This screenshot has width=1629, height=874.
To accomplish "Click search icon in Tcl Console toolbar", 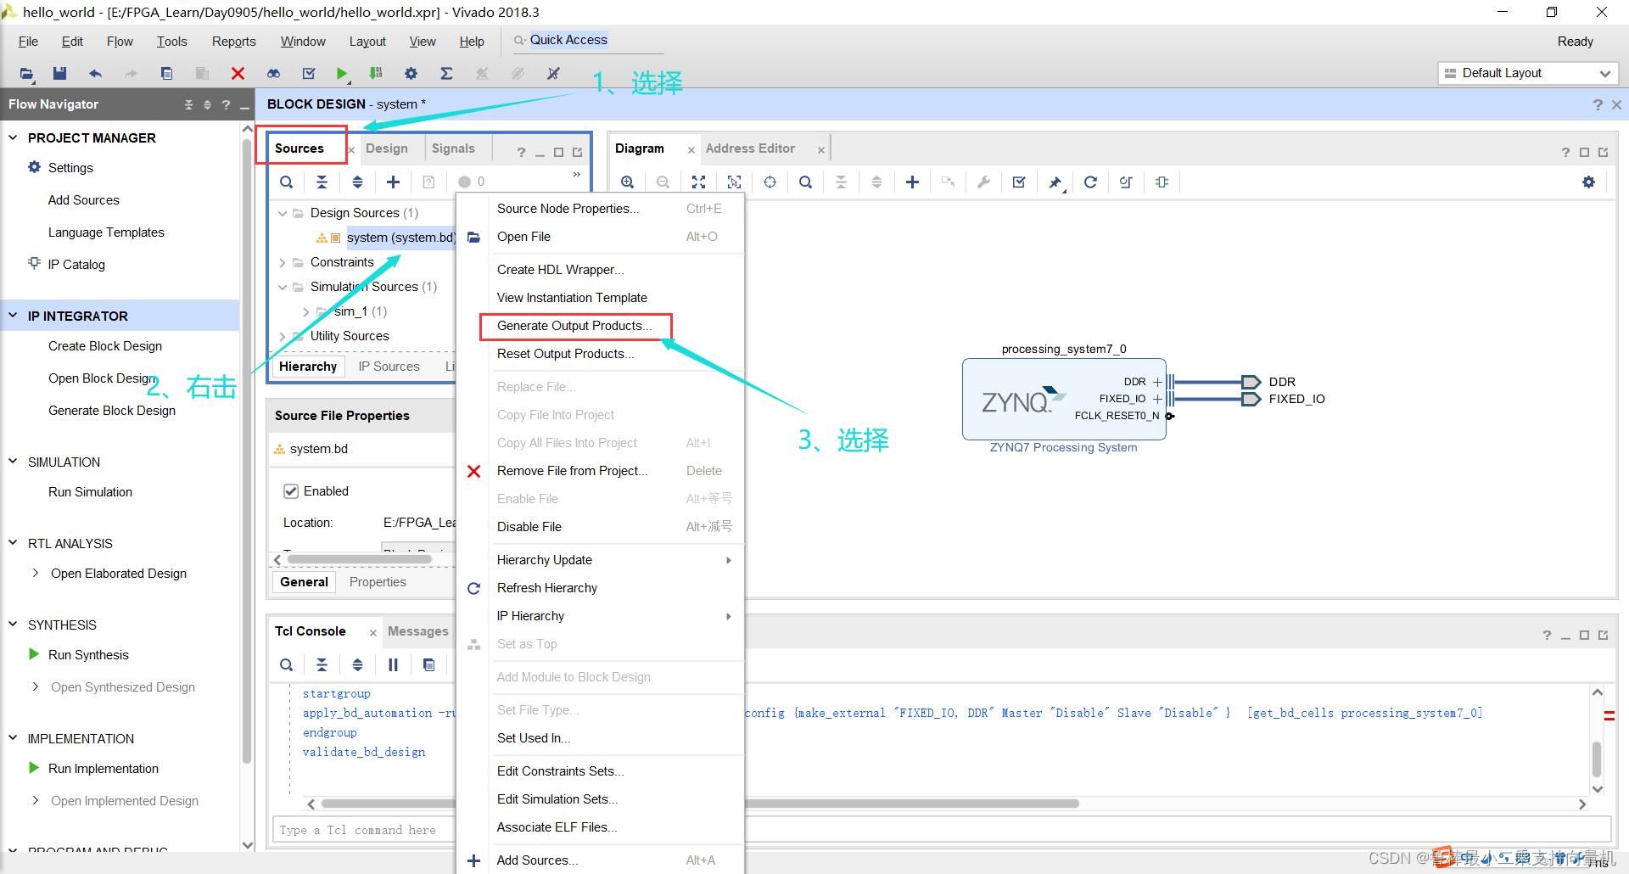I will click(x=287, y=664).
